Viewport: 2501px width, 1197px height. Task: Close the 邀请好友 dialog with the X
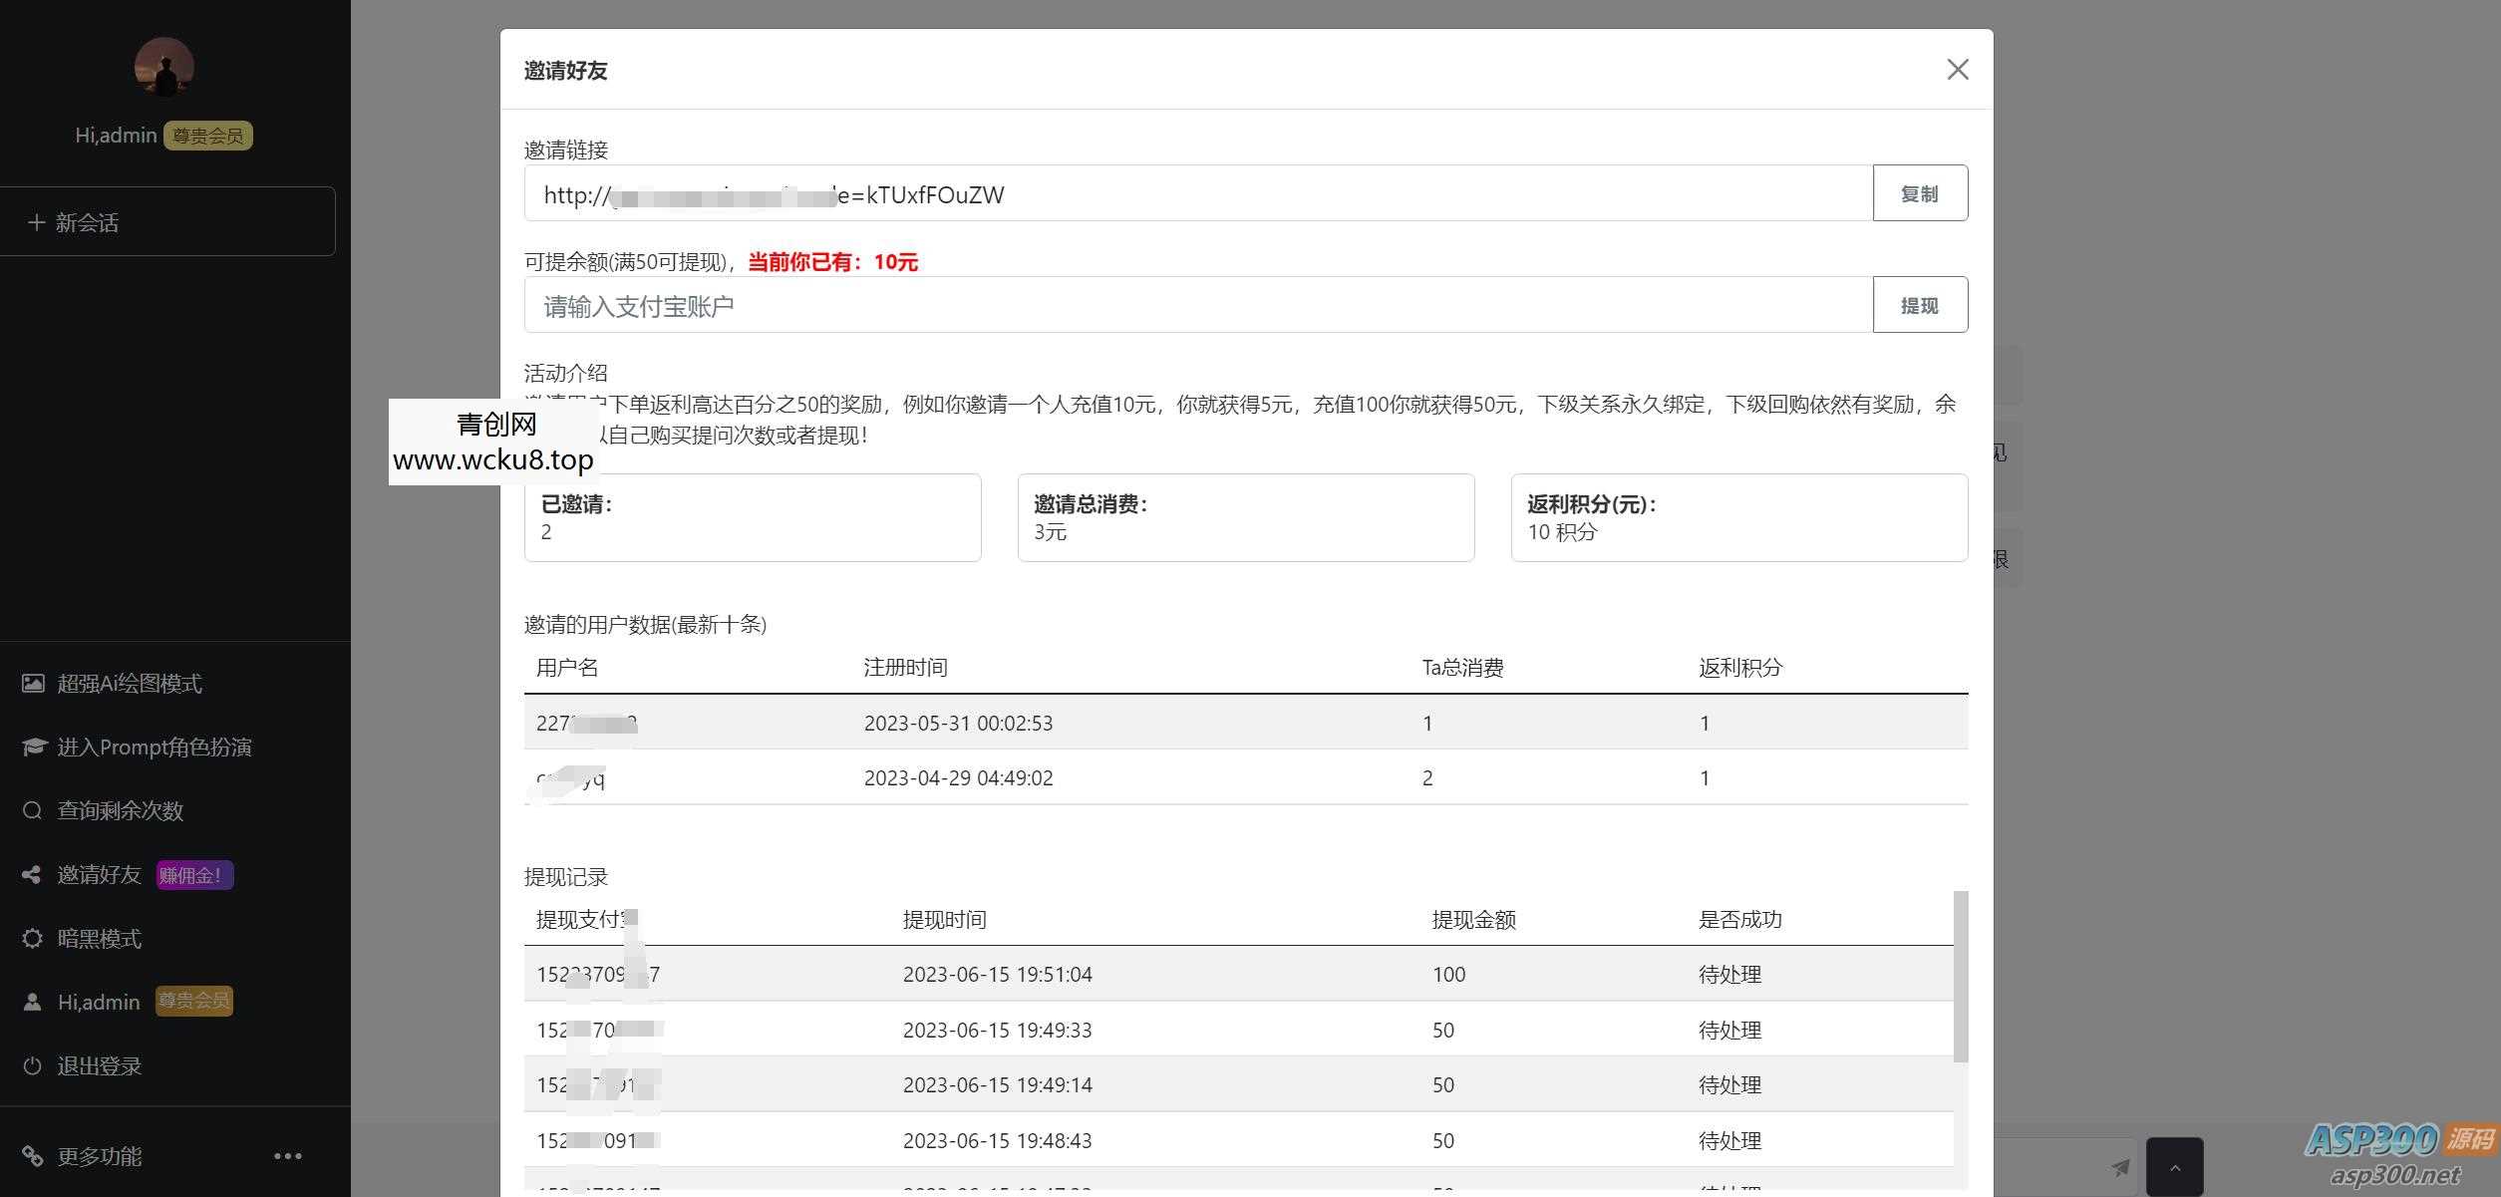[1957, 70]
